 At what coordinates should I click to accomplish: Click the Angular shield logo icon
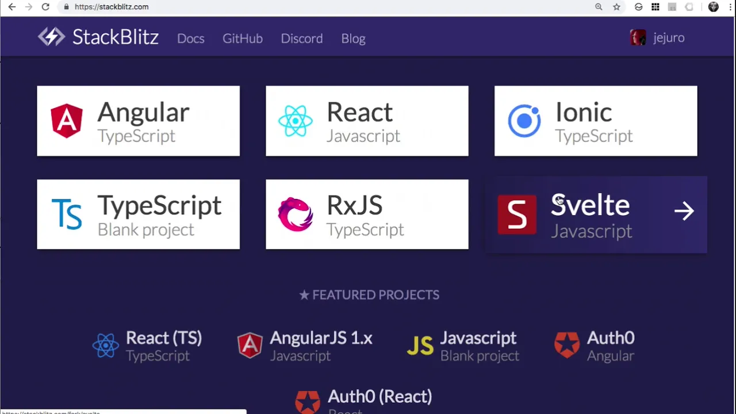[x=67, y=121]
